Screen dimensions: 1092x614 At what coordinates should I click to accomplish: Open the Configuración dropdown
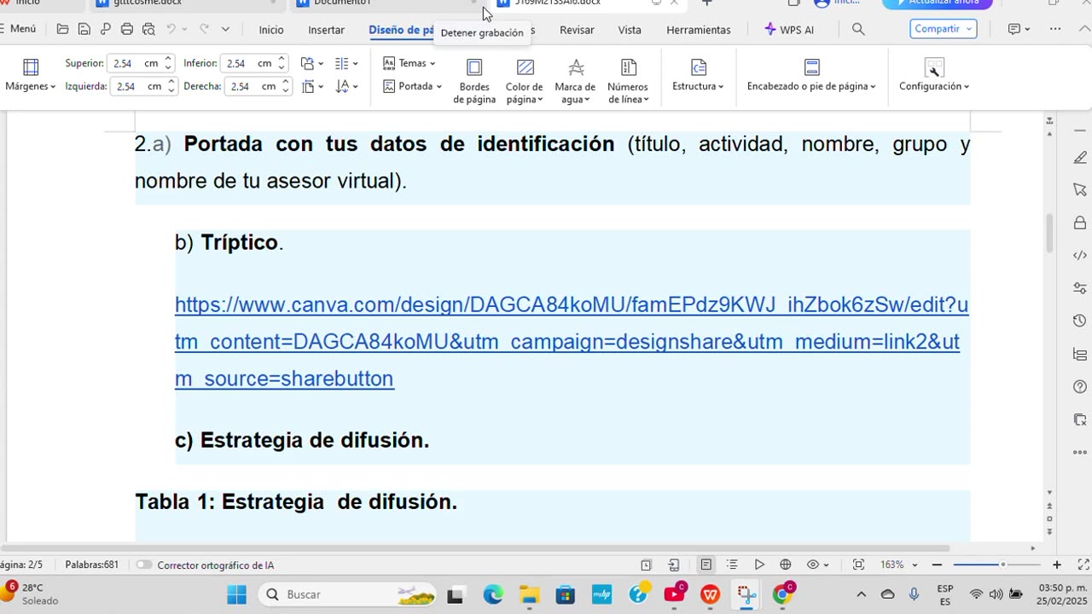click(934, 75)
